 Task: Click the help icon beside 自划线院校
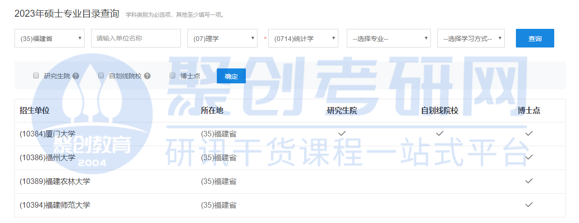coord(147,75)
